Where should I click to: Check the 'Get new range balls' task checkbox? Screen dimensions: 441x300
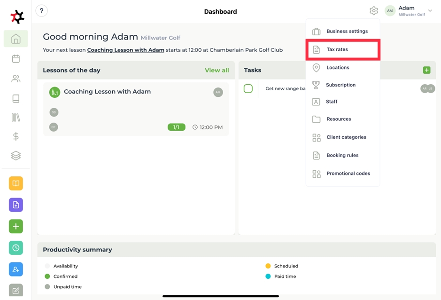[x=248, y=88]
